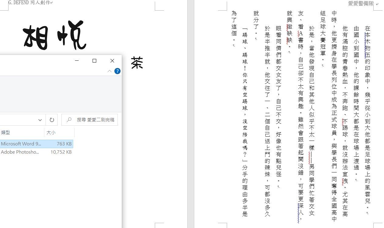384x228 pixels.
Task: Maximize the Explorer window
Action: pos(94,61)
